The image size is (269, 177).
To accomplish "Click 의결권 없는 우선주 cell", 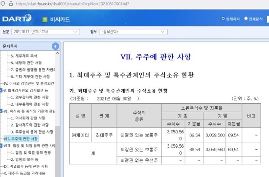I will 139,160.
